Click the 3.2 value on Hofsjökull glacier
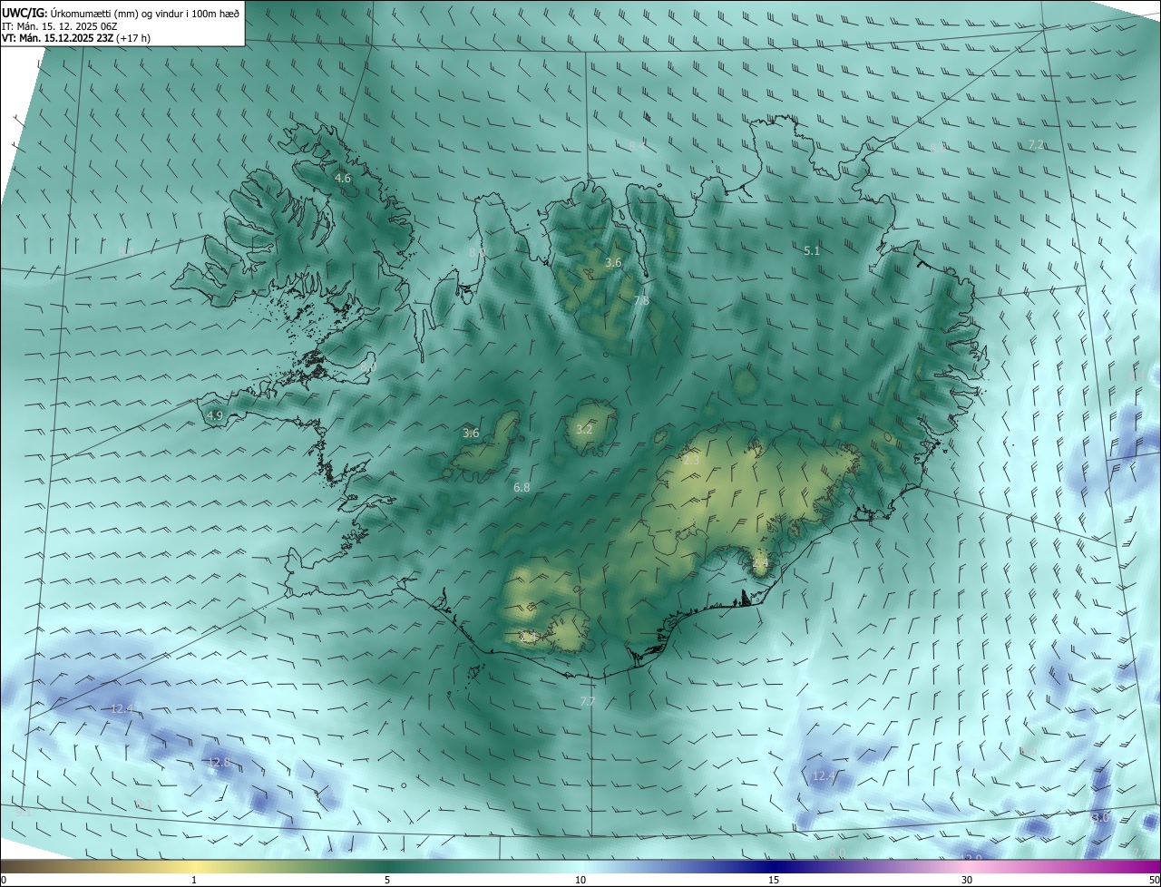1161x887 pixels. [584, 429]
